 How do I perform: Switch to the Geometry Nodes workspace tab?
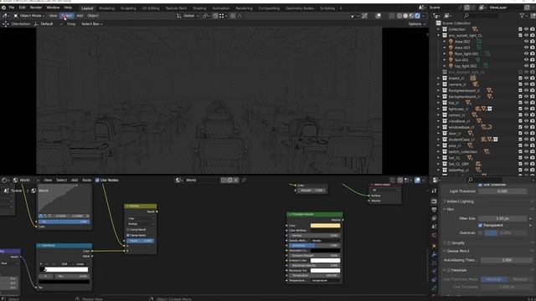pyautogui.click(x=300, y=8)
